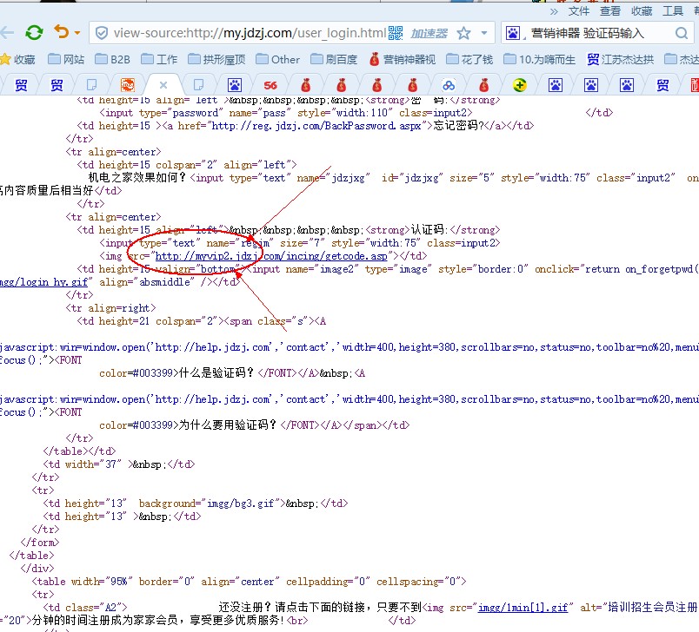Click the security shield icon in address bar

tap(102, 34)
